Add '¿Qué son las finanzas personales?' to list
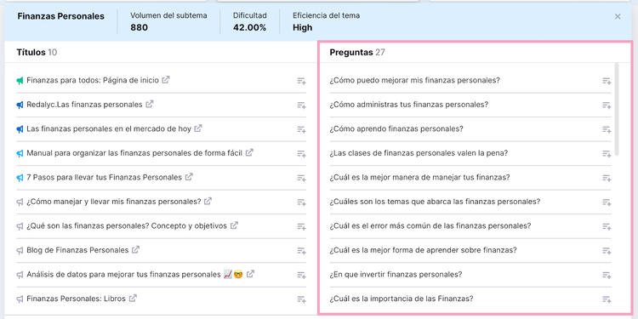This screenshot has width=638, height=319. (301, 226)
